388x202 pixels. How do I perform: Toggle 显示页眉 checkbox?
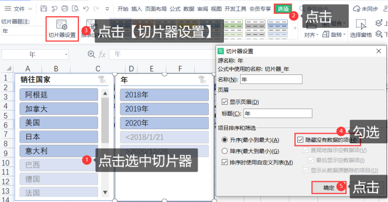coord(225,102)
